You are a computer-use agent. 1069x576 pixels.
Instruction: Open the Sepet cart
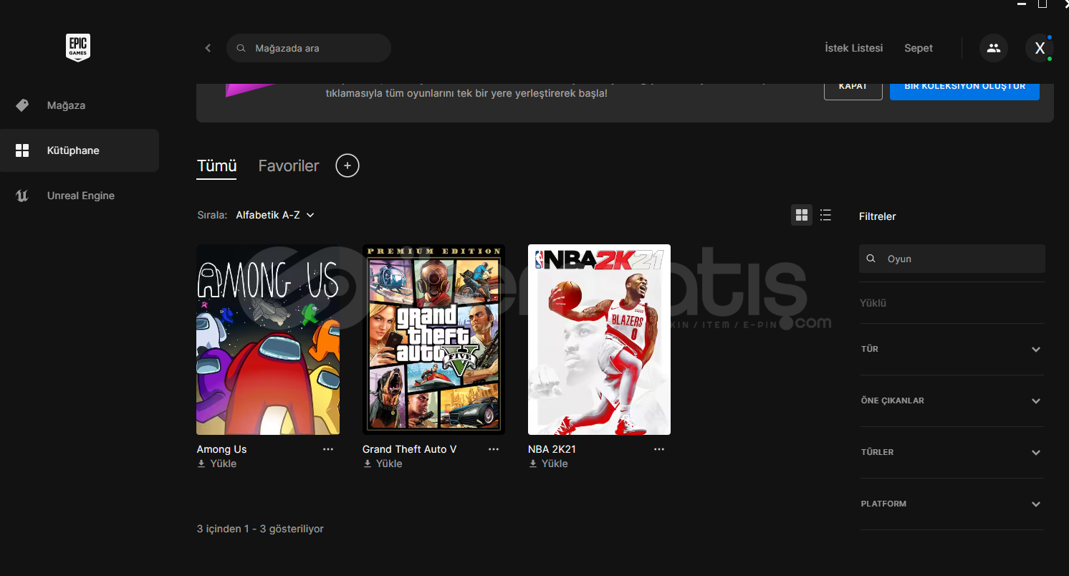point(919,48)
